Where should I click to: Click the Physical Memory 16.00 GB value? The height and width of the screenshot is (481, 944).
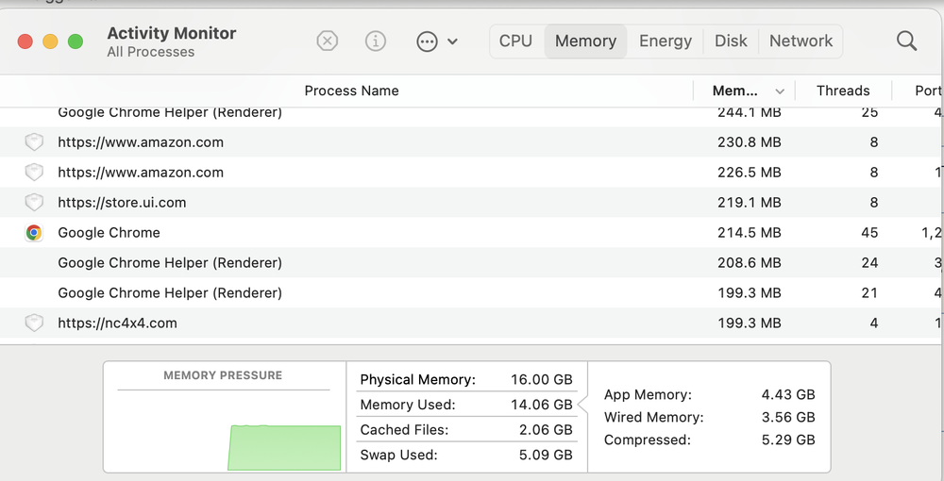541,380
